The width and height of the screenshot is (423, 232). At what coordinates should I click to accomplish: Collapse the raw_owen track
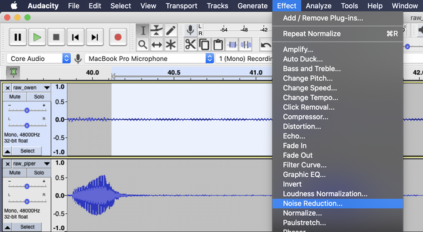tap(8, 151)
